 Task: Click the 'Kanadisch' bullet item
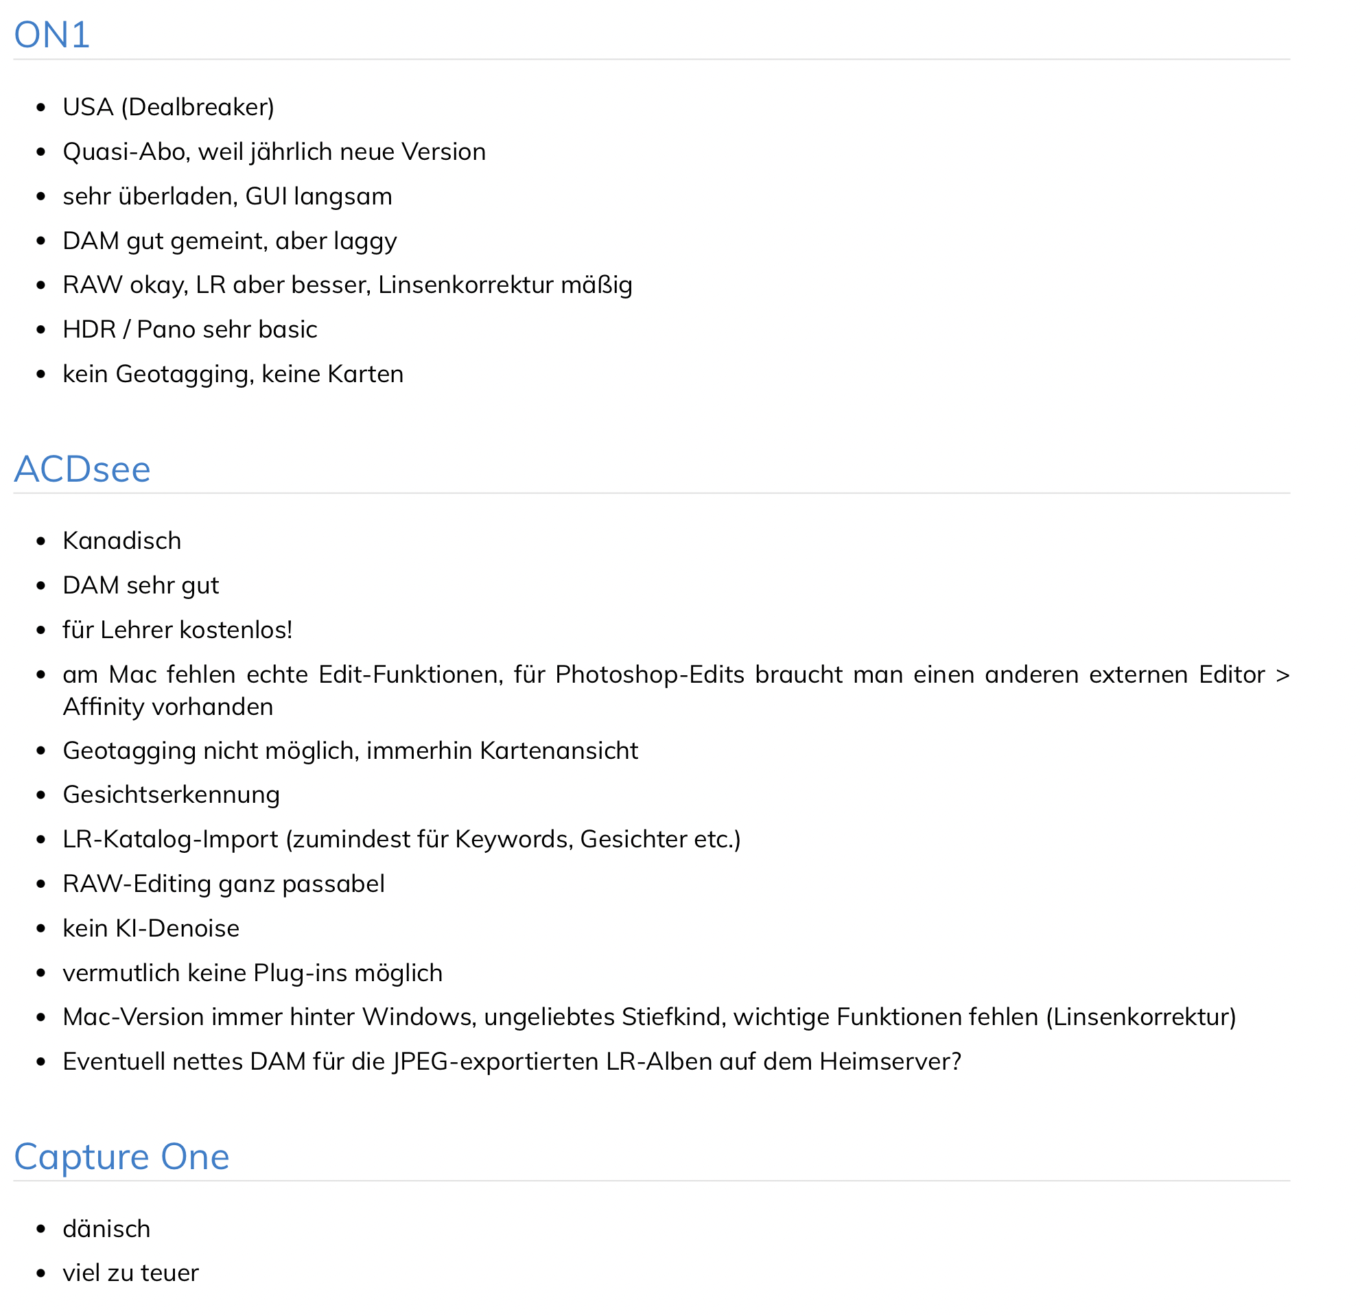tap(122, 541)
